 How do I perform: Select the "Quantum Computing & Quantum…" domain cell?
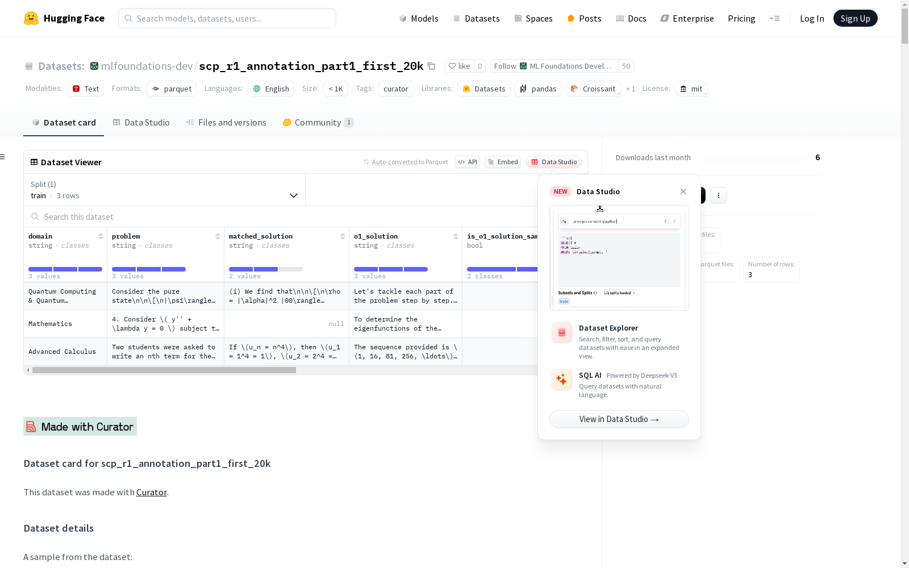[65, 296]
